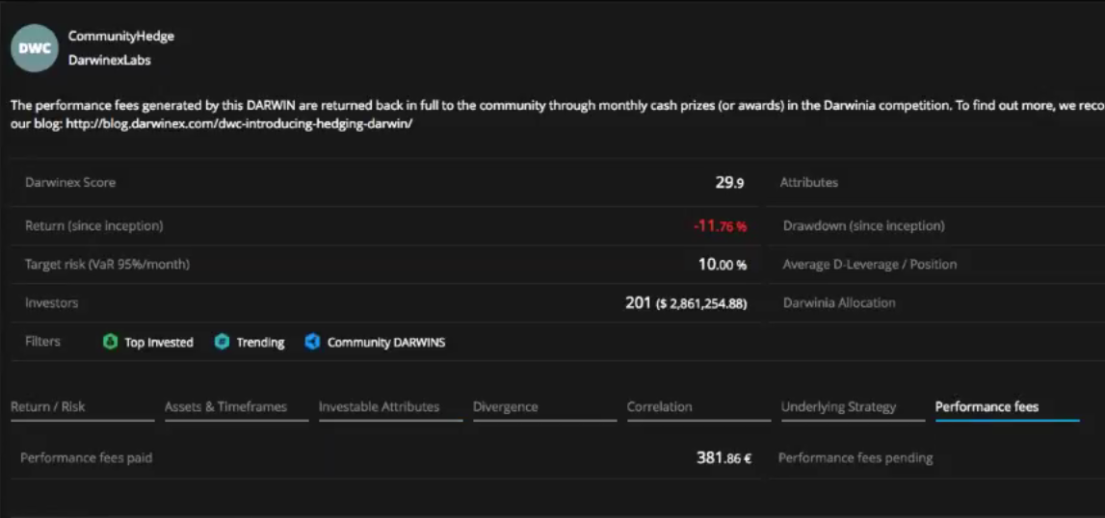Select the Divergence tab
The image size is (1105, 518).
tap(544, 407)
